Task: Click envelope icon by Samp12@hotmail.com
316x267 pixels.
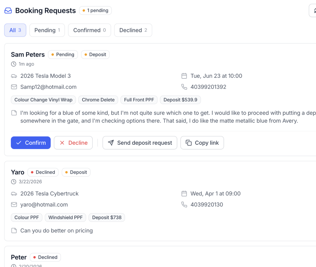Action: tap(14, 87)
